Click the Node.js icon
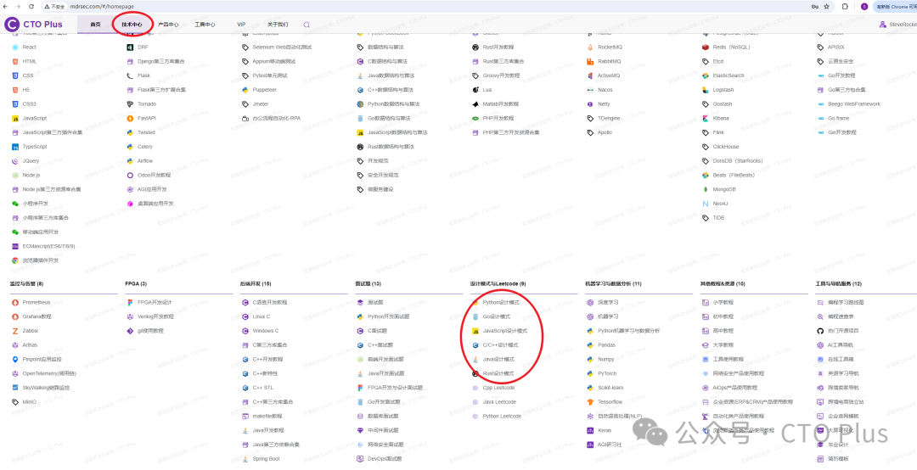 point(15,176)
